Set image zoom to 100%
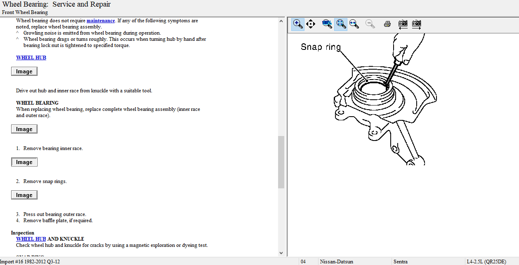 (327, 24)
